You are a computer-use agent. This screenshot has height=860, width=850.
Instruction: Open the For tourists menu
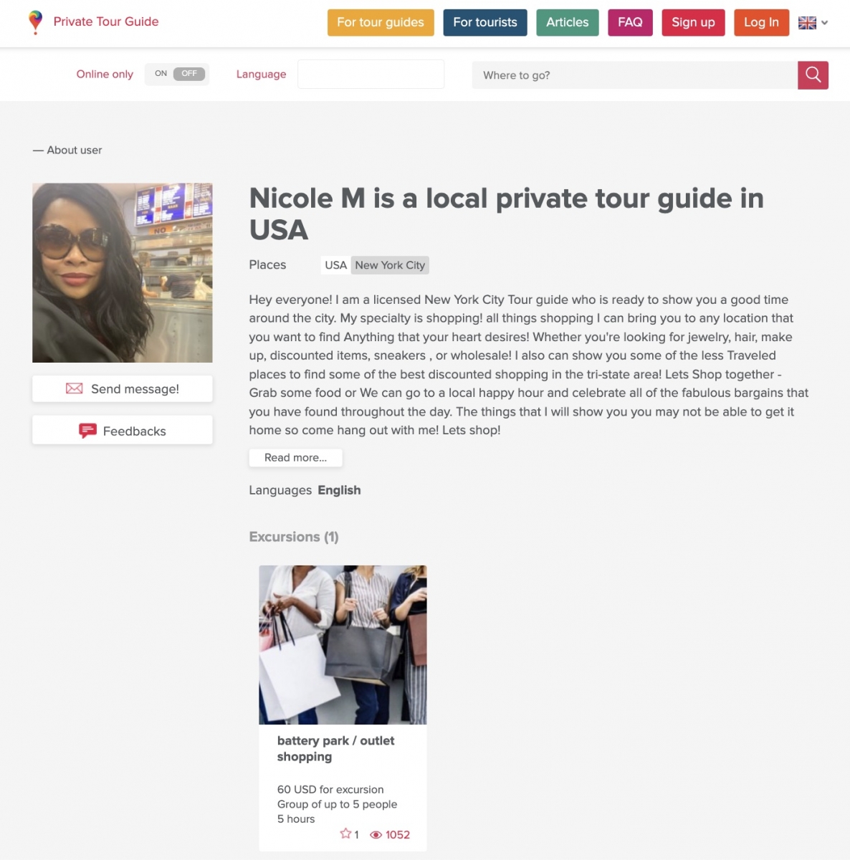(485, 22)
